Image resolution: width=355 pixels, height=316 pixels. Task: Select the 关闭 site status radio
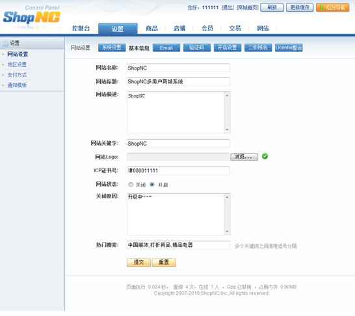[131, 185]
